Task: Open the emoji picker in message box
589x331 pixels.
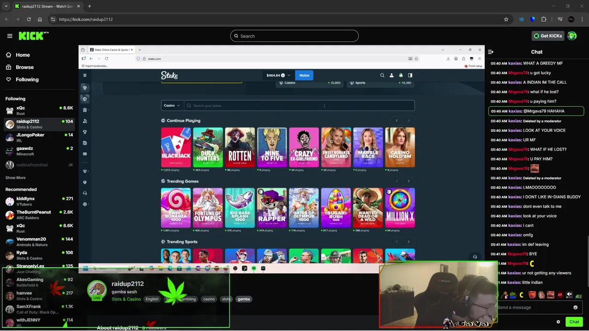Action: [x=575, y=308]
